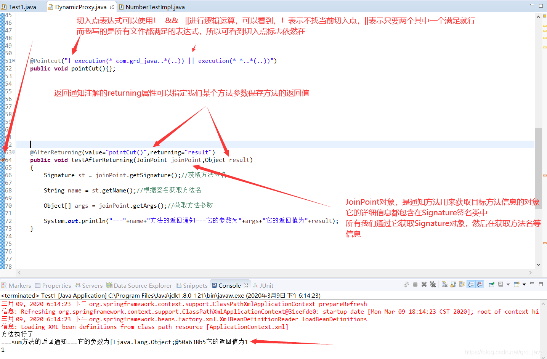The width and height of the screenshot is (547, 359).
Task: Click editor horizontal scroll left arrow
Action: [19, 272]
